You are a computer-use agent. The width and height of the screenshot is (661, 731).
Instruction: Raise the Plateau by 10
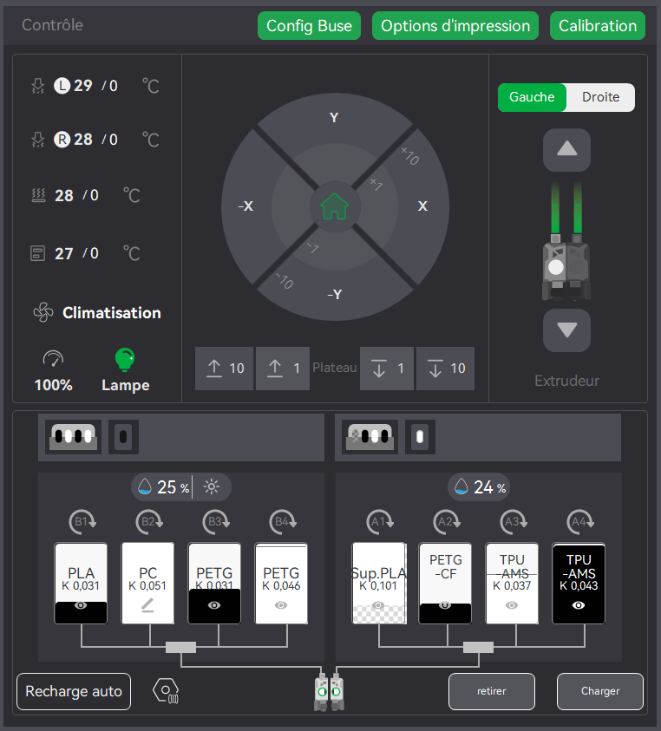click(225, 369)
